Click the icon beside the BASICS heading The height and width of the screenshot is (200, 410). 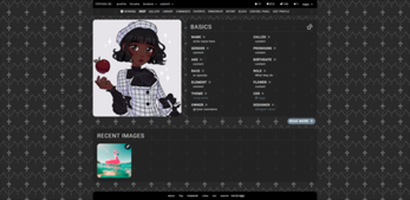(310, 27)
